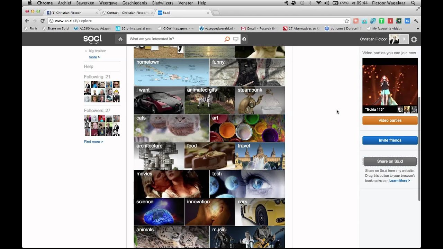Click the Invite friends button
The image size is (443, 249).
(x=390, y=140)
